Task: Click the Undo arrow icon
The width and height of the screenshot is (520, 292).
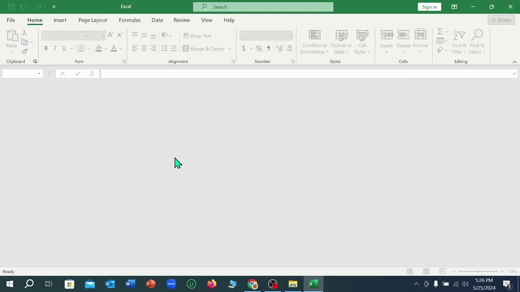Action: [x=23, y=7]
